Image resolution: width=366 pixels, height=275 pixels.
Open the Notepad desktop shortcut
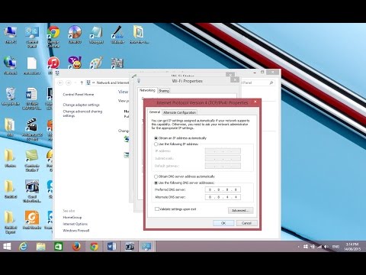point(96,35)
